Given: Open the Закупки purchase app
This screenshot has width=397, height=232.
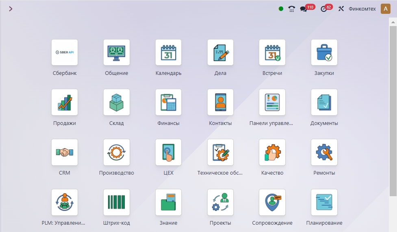Looking at the screenshot, I should coord(324,53).
